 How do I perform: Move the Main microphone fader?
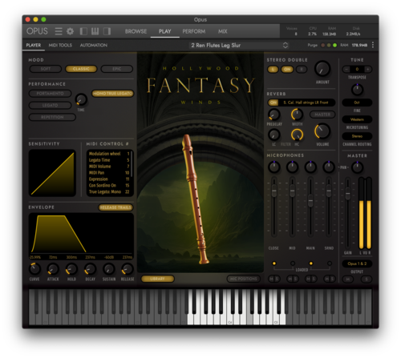[310, 201]
